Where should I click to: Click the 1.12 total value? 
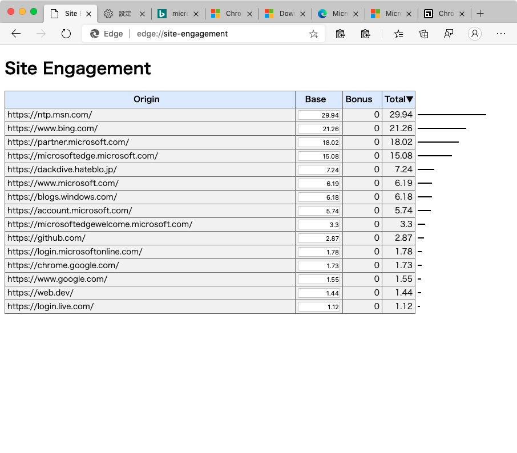(x=403, y=306)
